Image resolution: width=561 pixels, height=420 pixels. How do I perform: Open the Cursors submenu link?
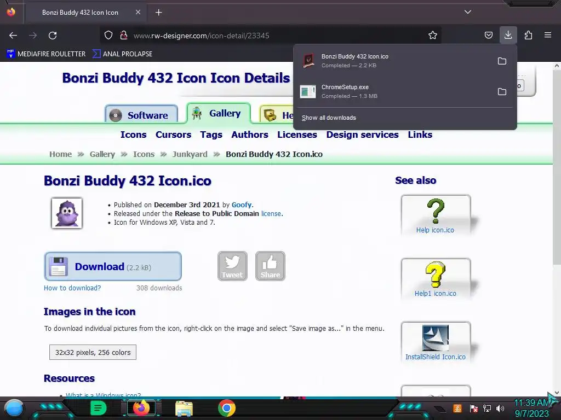click(x=173, y=135)
